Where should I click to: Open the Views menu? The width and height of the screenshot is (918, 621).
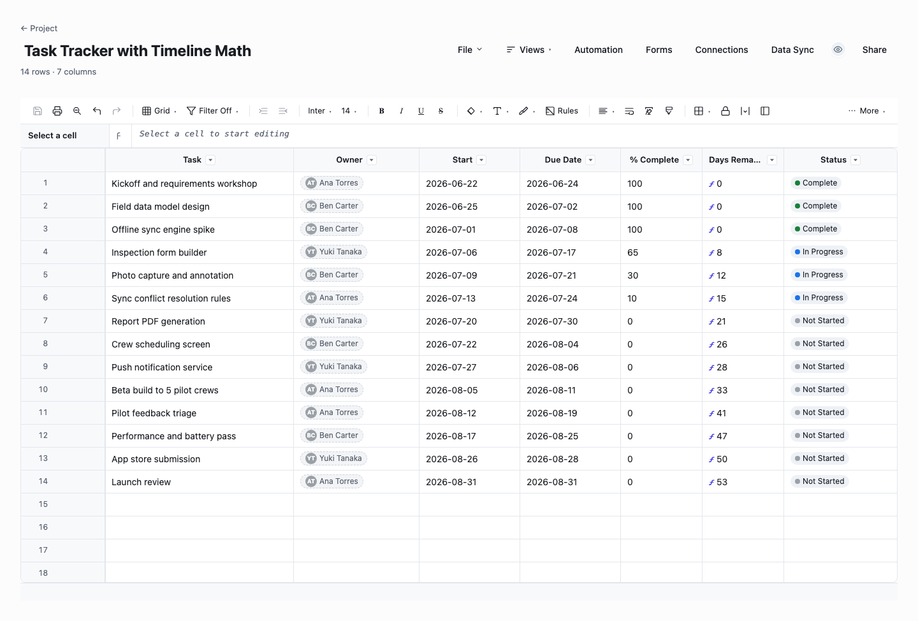[529, 50]
